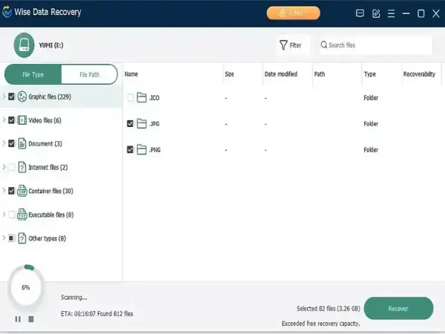The height and width of the screenshot is (334, 445).
Task: Click the .JPG folder icon
Action: (142, 123)
